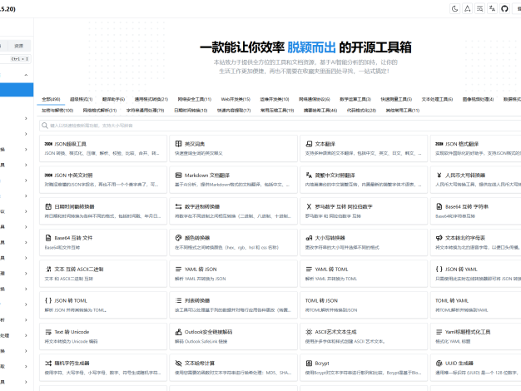Collapse the sidebar section with the up chevron
521x391 pixels.
coord(26,75)
